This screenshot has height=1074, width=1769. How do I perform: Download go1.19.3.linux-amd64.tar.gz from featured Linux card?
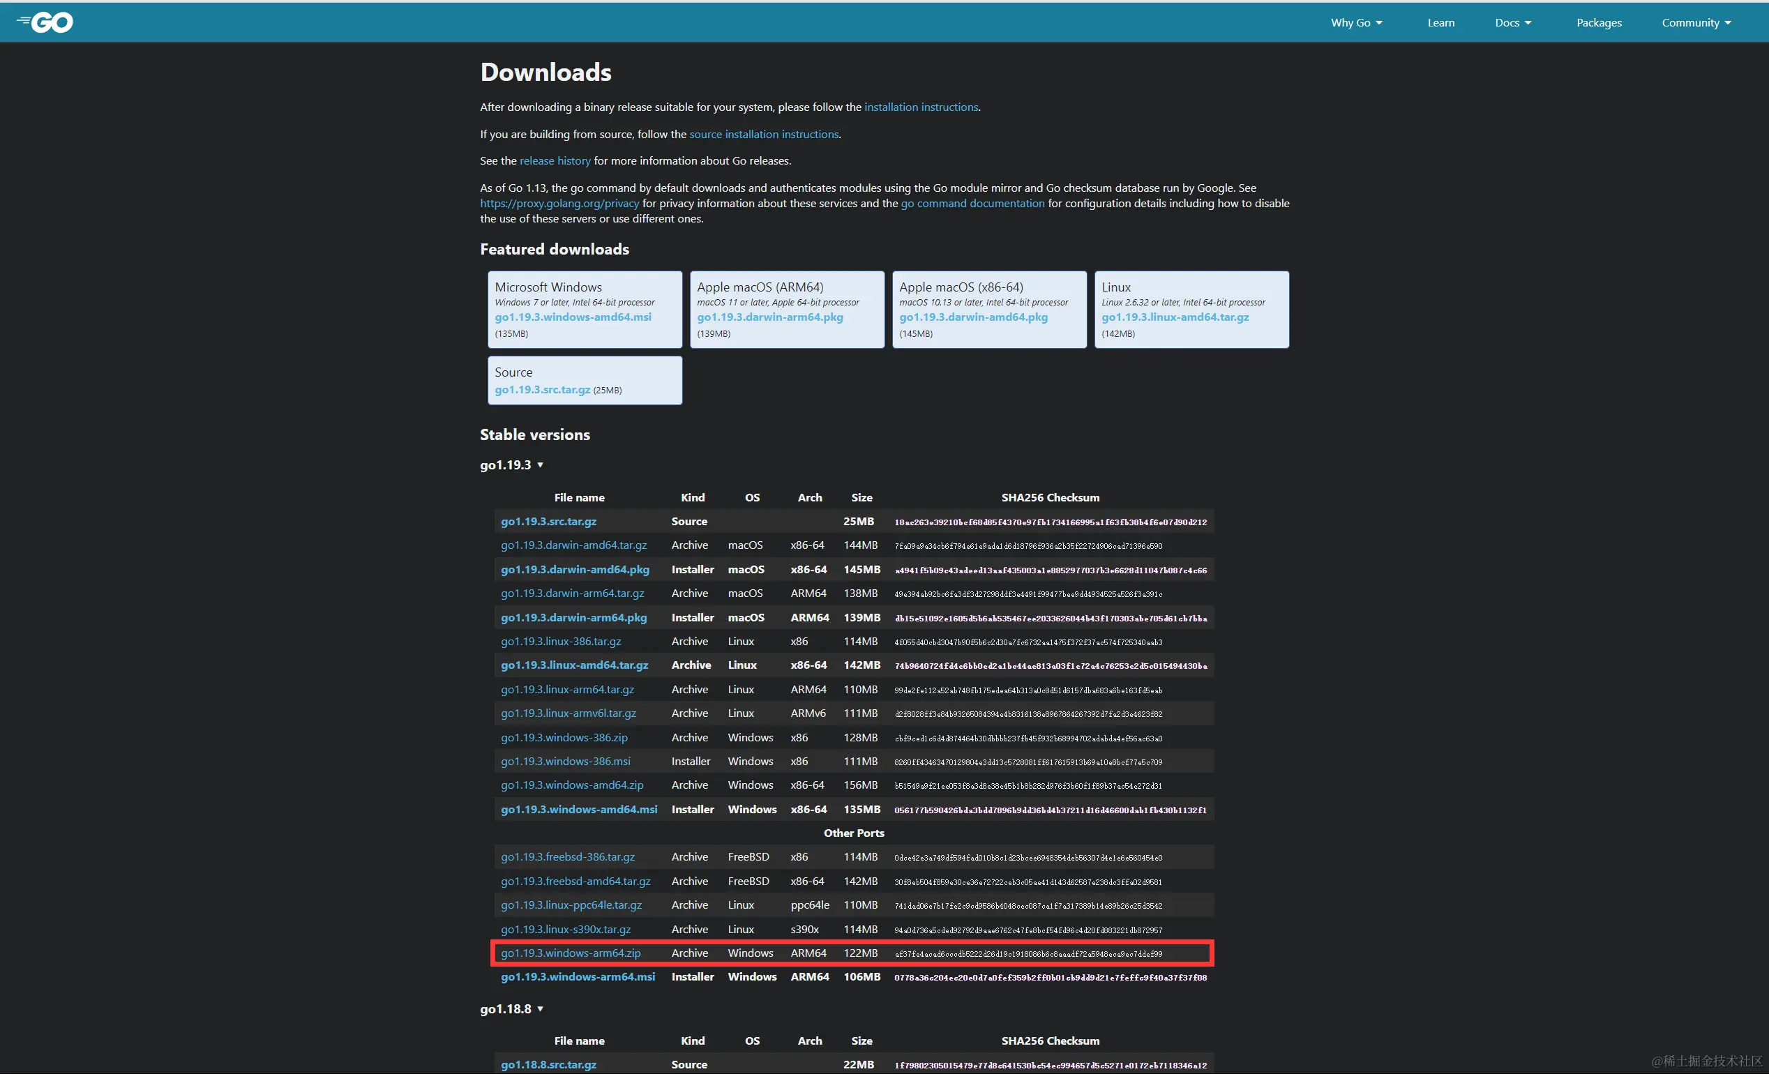(x=1175, y=317)
